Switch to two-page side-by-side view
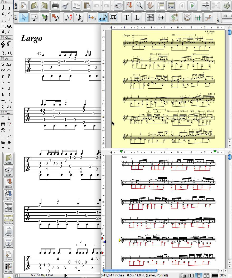This screenshot has height=278, width=232. (191, 275)
